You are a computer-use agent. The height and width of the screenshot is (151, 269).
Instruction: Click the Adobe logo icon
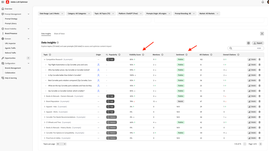8,2
